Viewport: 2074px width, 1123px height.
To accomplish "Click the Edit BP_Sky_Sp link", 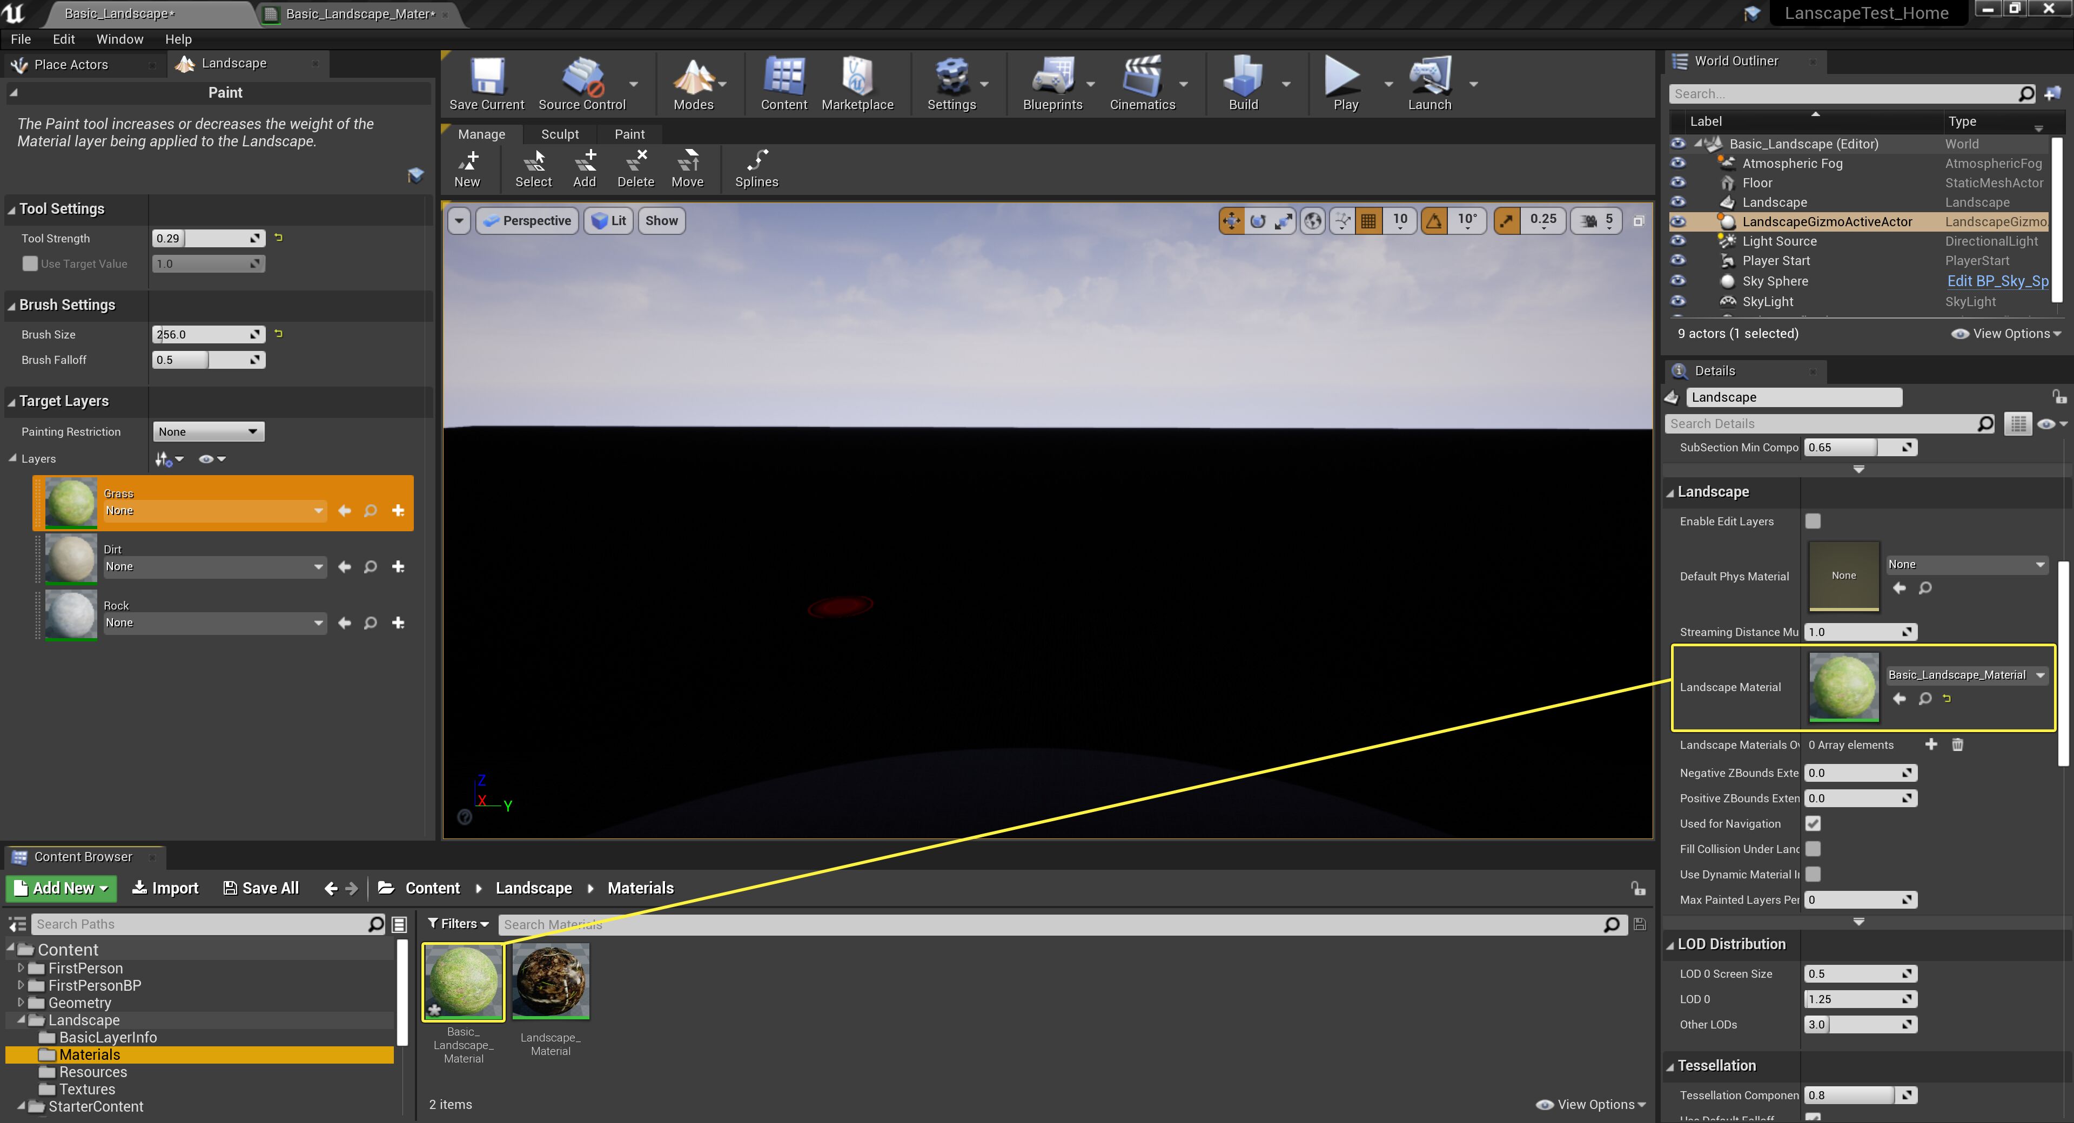I will tap(1997, 281).
